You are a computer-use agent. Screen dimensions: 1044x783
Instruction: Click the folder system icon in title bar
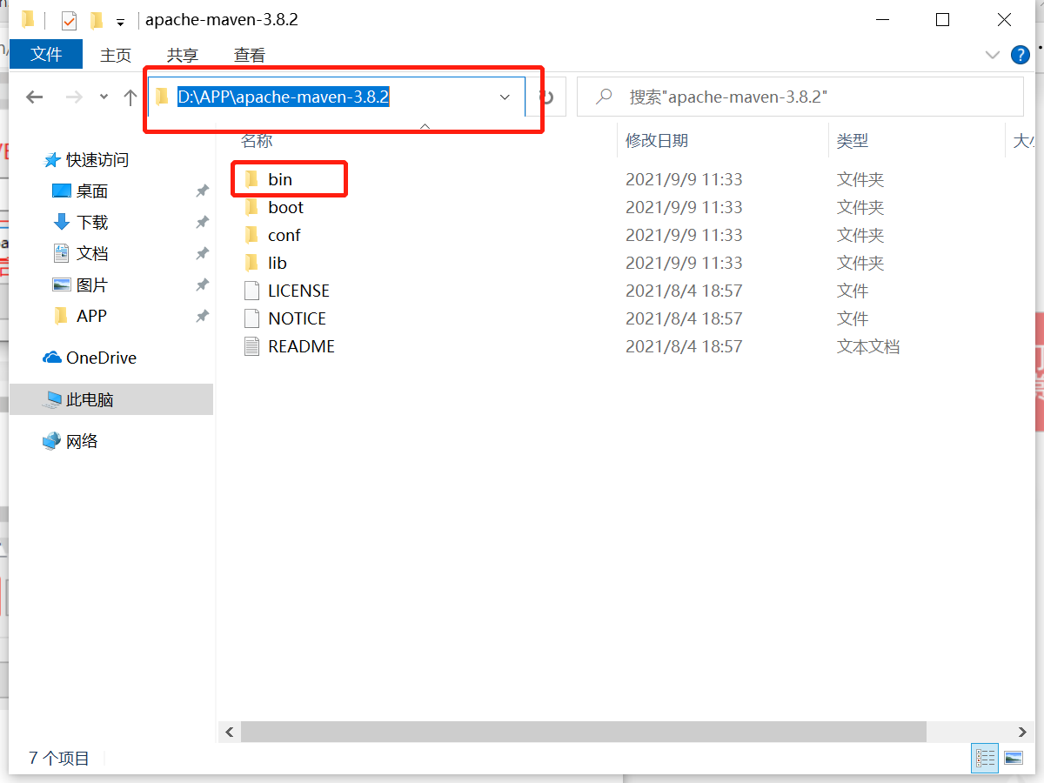(28, 19)
